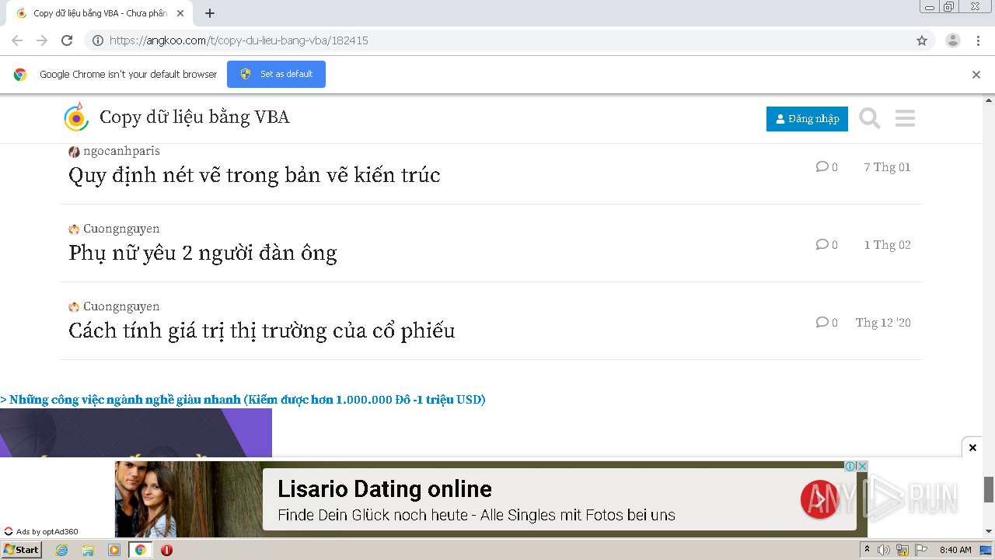Open the Copy dữ liệu bằng VBA title
The height and width of the screenshot is (560, 995).
[194, 117]
